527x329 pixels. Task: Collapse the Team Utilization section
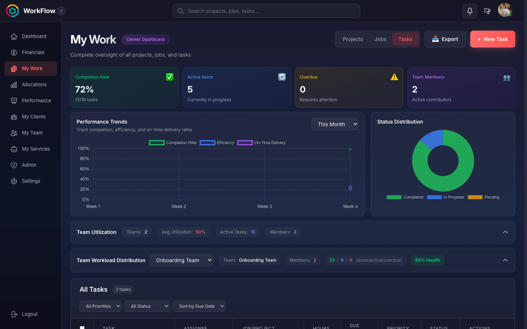point(505,232)
